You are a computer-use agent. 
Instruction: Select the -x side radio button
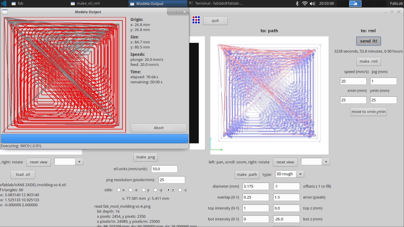pos(131,190)
